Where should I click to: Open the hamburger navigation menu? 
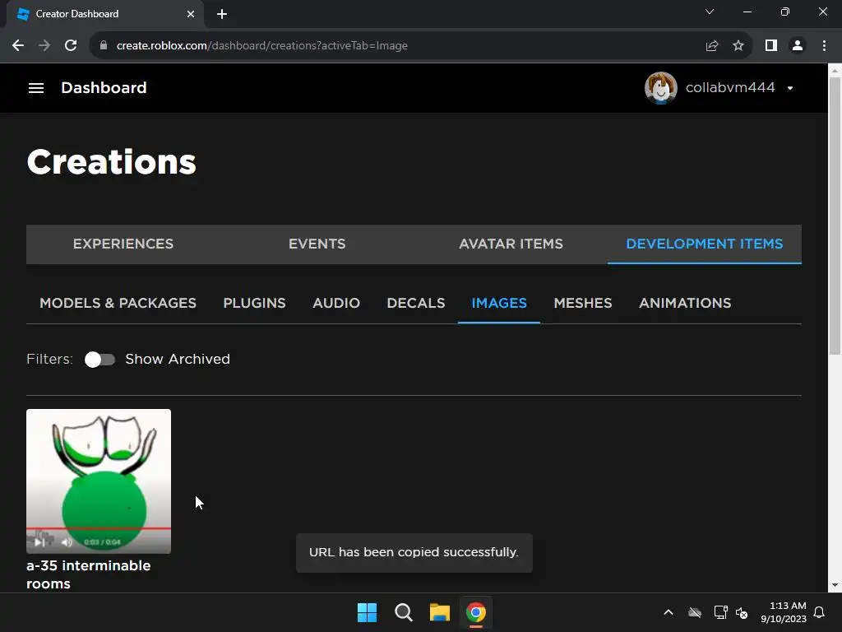point(36,87)
